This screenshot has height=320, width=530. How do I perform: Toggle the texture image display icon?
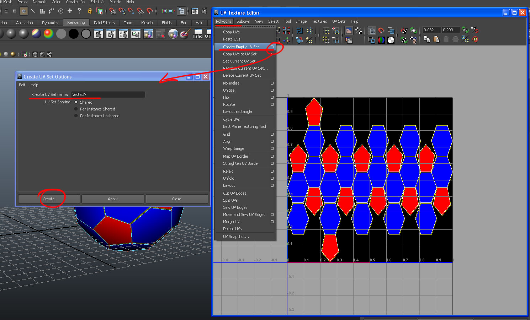tap(391, 31)
